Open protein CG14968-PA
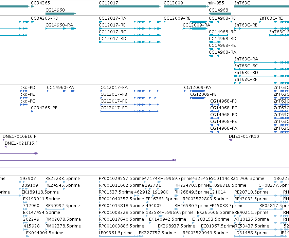 coord(224,128)
